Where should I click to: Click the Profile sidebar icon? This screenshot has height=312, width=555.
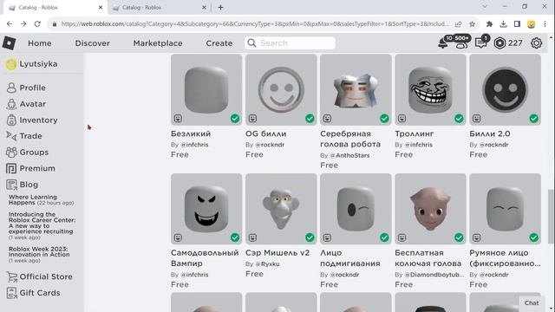pyautogui.click(x=11, y=88)
